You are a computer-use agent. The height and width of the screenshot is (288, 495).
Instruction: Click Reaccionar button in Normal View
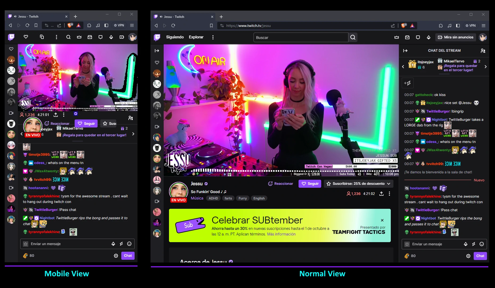click(x=280, y=184)
